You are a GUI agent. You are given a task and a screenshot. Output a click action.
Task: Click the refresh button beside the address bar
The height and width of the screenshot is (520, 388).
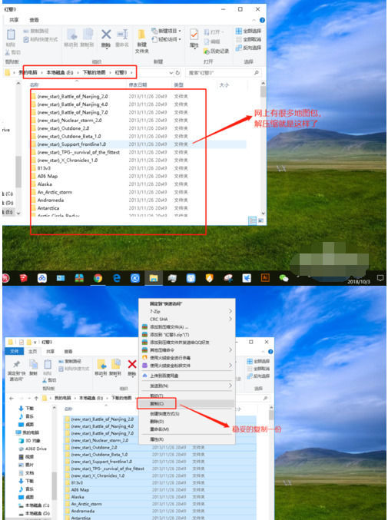tap(178, 73)
